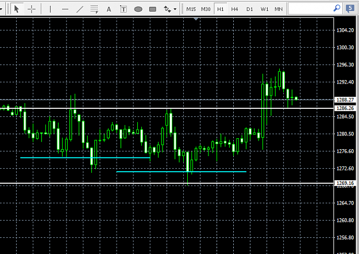The image size is (359, 254).
Task: Click the 1300.30 price axis label
Action: [345, 48]
